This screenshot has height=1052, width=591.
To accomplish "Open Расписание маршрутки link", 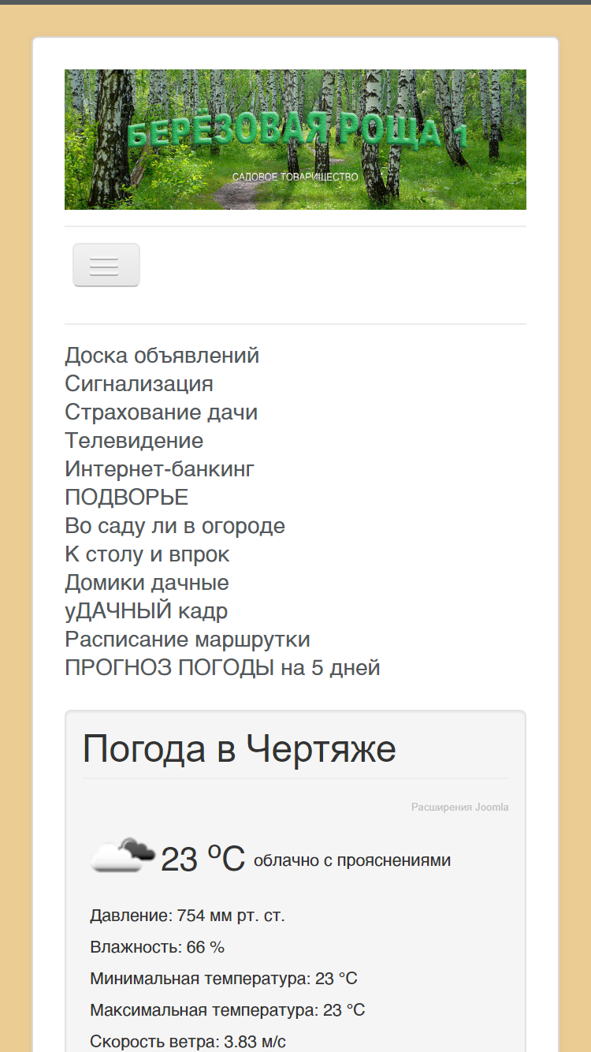I will pyautogui.click(x=188, y=640).
